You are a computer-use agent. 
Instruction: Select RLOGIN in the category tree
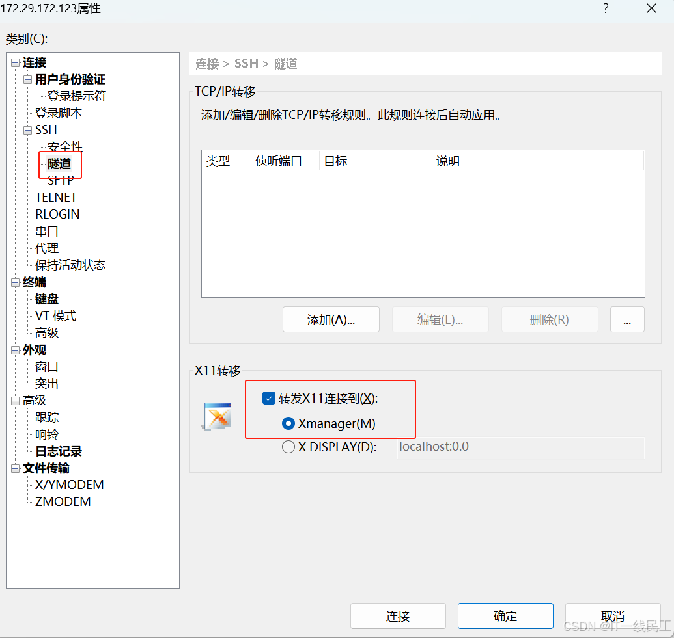click(57, 214)
